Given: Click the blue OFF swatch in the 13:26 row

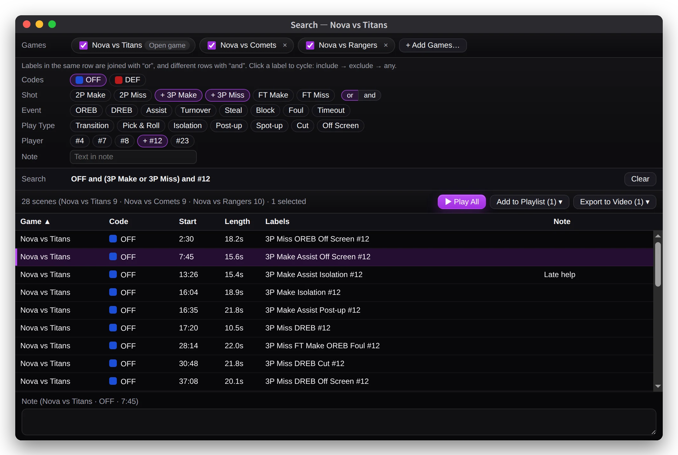Looking at the screenshot, I should click(113, 274).
